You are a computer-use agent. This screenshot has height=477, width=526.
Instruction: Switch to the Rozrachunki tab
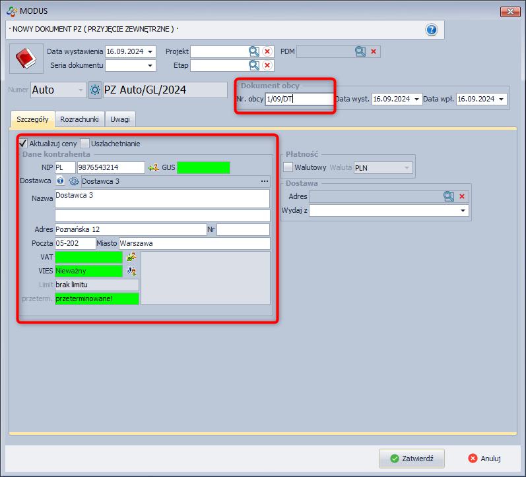pos(79,119)
